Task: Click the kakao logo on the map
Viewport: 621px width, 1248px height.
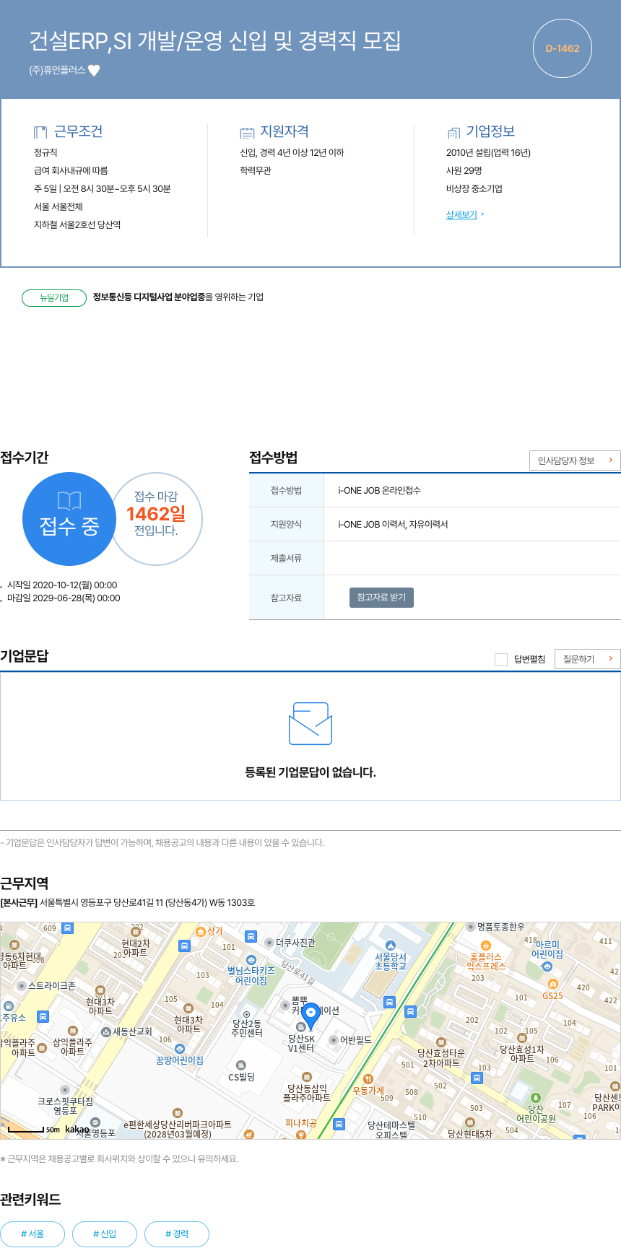Action: click(x=77, y=1130)
